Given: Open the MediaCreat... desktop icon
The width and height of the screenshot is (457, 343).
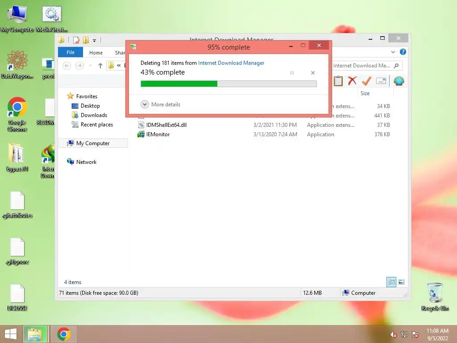Looking at the screenshot, I should point(52,19).
